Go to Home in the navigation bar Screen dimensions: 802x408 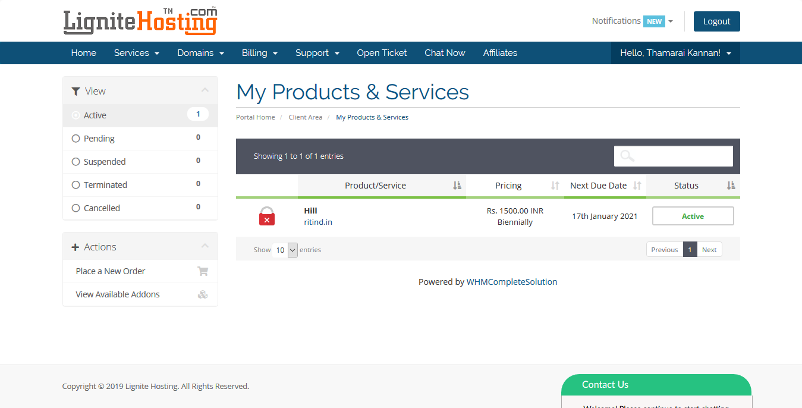click(84, 53)
